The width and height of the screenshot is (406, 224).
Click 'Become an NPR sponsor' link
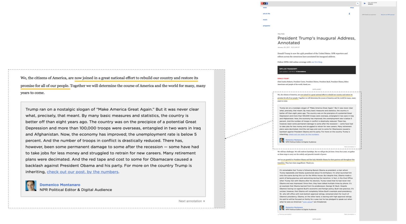tap(388, 15)
